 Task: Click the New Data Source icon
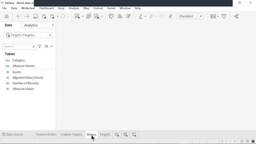44,16
